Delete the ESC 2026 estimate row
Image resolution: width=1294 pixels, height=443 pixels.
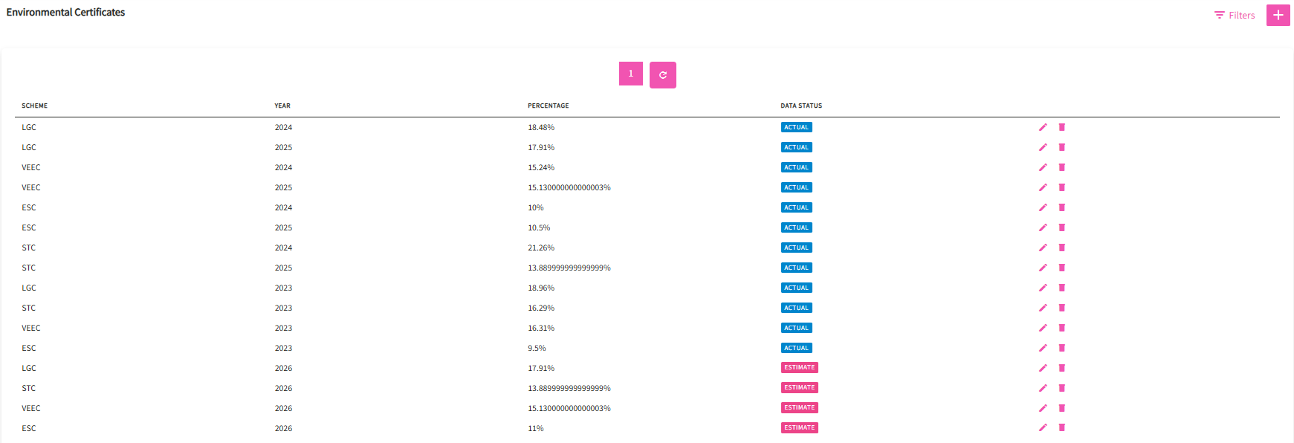pos(1061,427)
